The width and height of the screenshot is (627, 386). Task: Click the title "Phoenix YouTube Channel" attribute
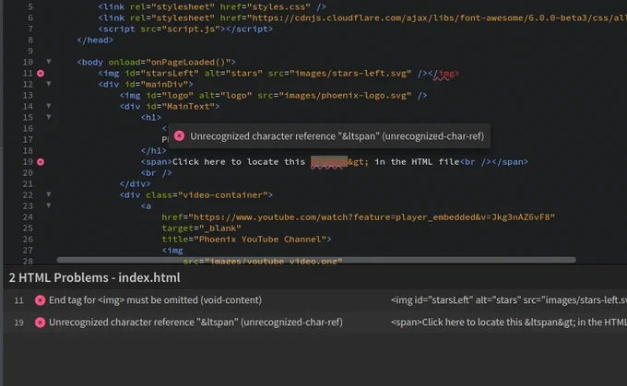[x=244, y=240]
